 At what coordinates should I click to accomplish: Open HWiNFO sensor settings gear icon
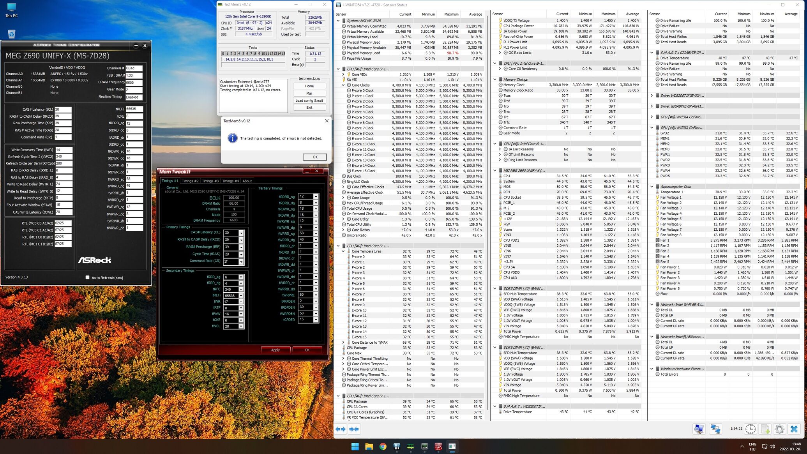click(x=779, y=429)
